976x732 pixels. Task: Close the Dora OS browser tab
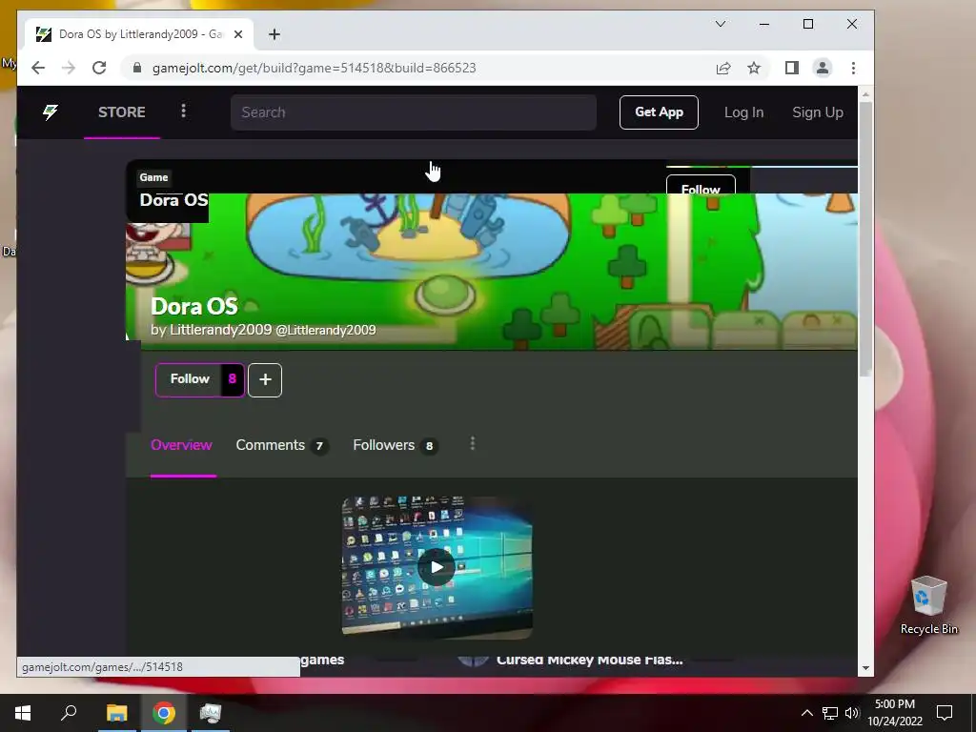click(237, 34)
